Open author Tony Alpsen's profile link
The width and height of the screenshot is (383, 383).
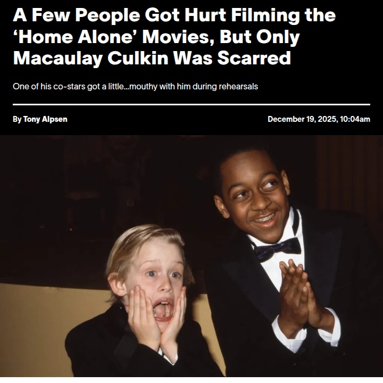45,119
